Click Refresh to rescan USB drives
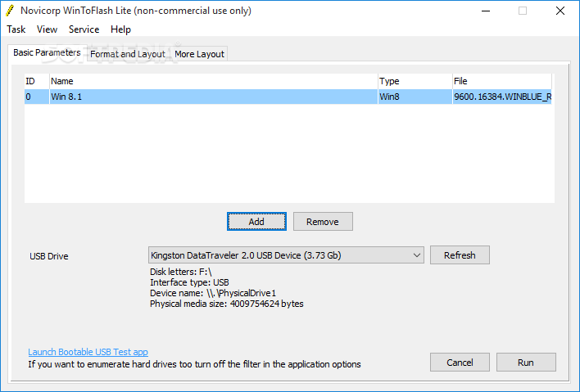The width and height of the screenshot is (580, 392). pos(460,255)
